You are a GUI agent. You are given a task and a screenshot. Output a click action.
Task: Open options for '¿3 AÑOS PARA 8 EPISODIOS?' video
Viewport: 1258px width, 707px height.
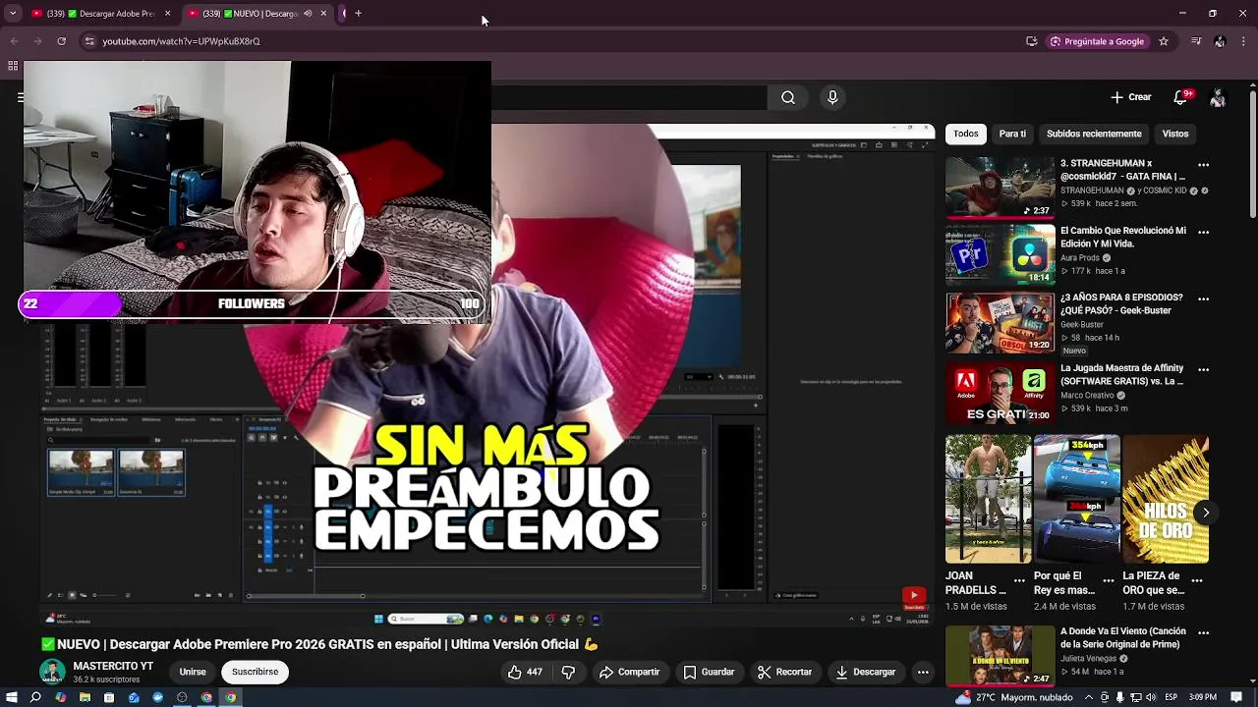tap(1204, 299)
